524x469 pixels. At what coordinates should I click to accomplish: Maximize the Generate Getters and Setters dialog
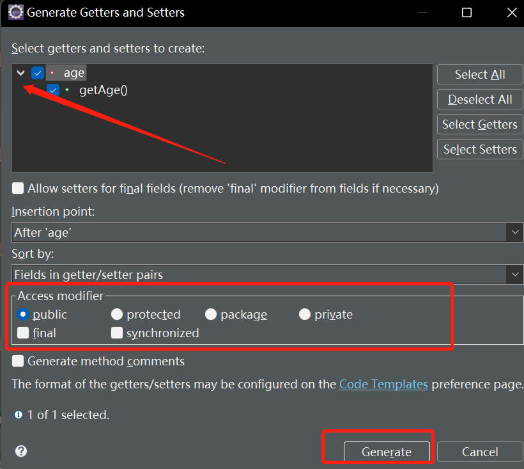click(x=466, y=13)
